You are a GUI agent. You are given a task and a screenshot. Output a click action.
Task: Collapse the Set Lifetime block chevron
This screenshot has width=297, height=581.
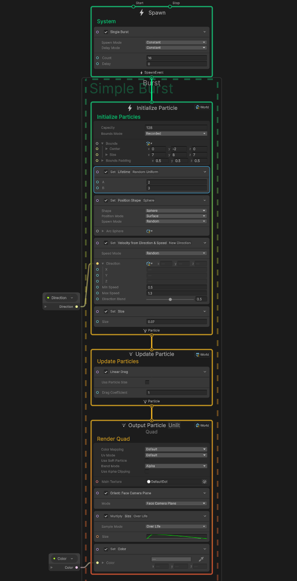[x=205, y=172]
